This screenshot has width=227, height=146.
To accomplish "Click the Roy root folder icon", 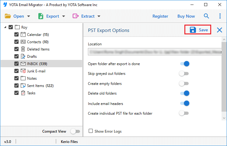I will coord(17,27).
